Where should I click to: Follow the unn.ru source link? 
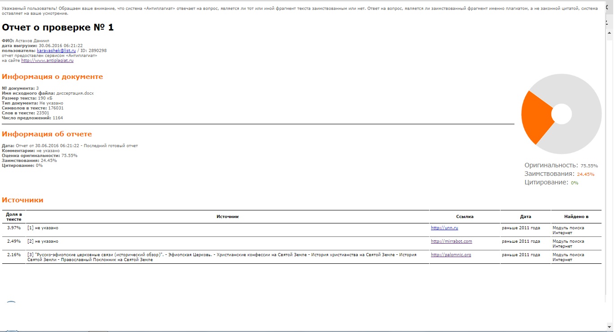(444, 228)
